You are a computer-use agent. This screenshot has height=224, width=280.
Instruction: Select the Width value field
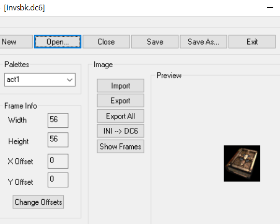[x=58, y=121]
